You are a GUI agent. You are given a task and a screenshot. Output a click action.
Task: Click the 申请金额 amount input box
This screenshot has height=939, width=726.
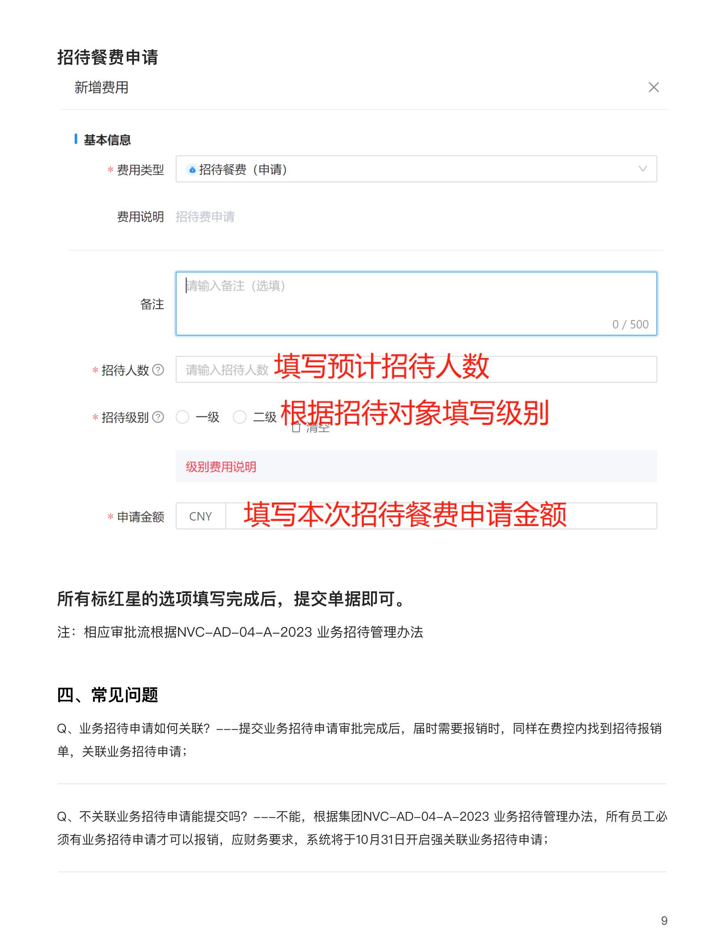coord(441,516)
